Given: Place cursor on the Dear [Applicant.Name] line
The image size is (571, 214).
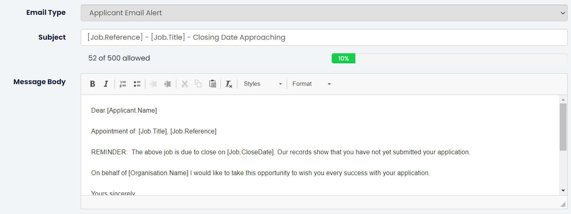Looking at the screenshot, I should [x=124, y=111].
